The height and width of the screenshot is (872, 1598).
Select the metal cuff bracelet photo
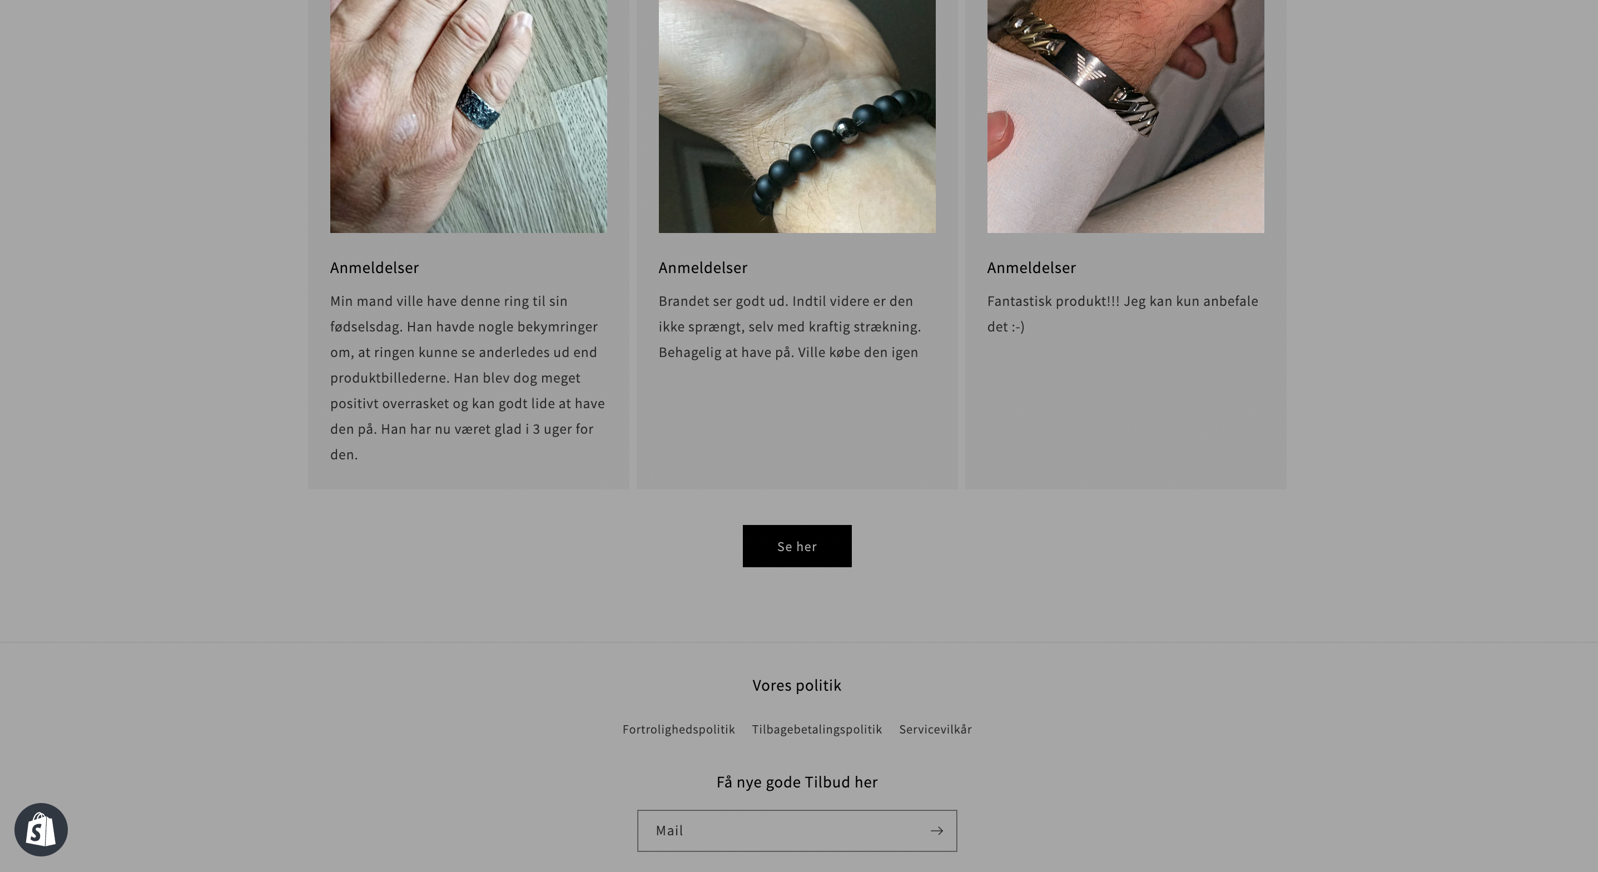point(1125,116)
